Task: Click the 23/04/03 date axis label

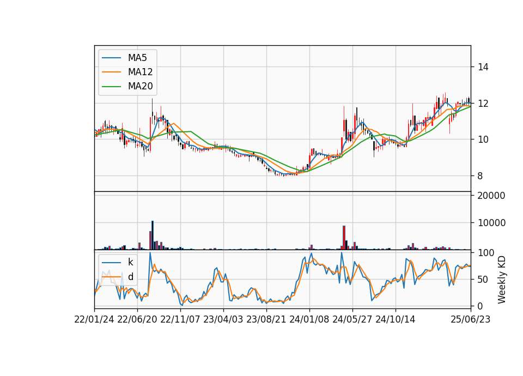Action: (223, 319)
